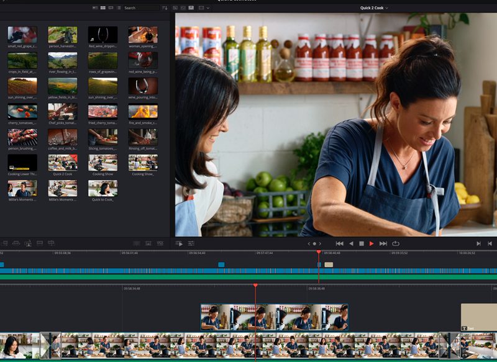
Task: Jump to the first frame with the skip-back button
Action: tap(339, 243)
